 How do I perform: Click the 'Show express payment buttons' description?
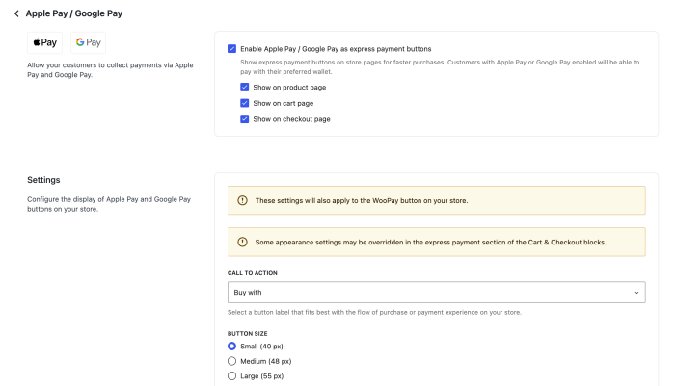pos(440,66)
